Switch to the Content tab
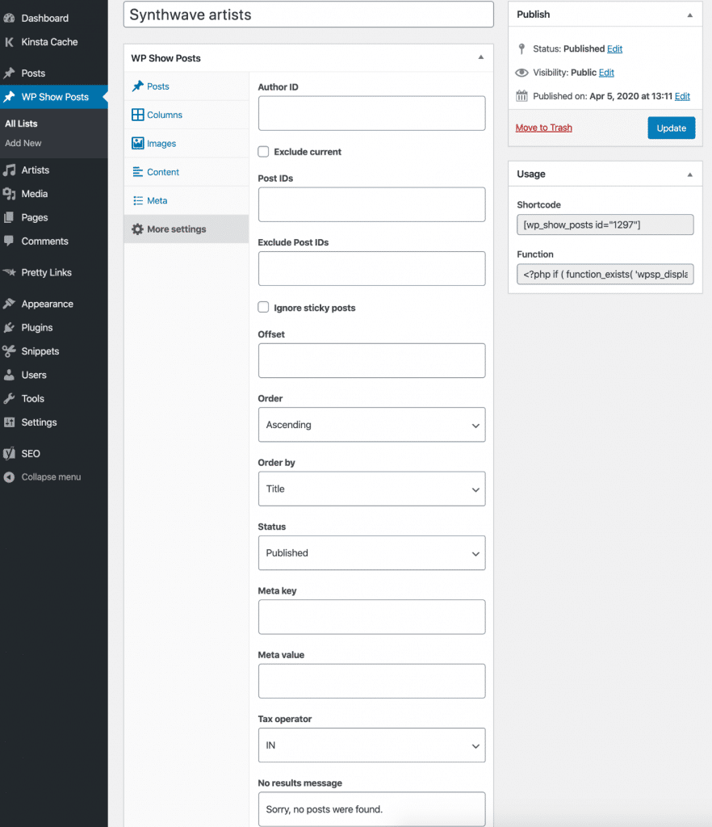 186,172
